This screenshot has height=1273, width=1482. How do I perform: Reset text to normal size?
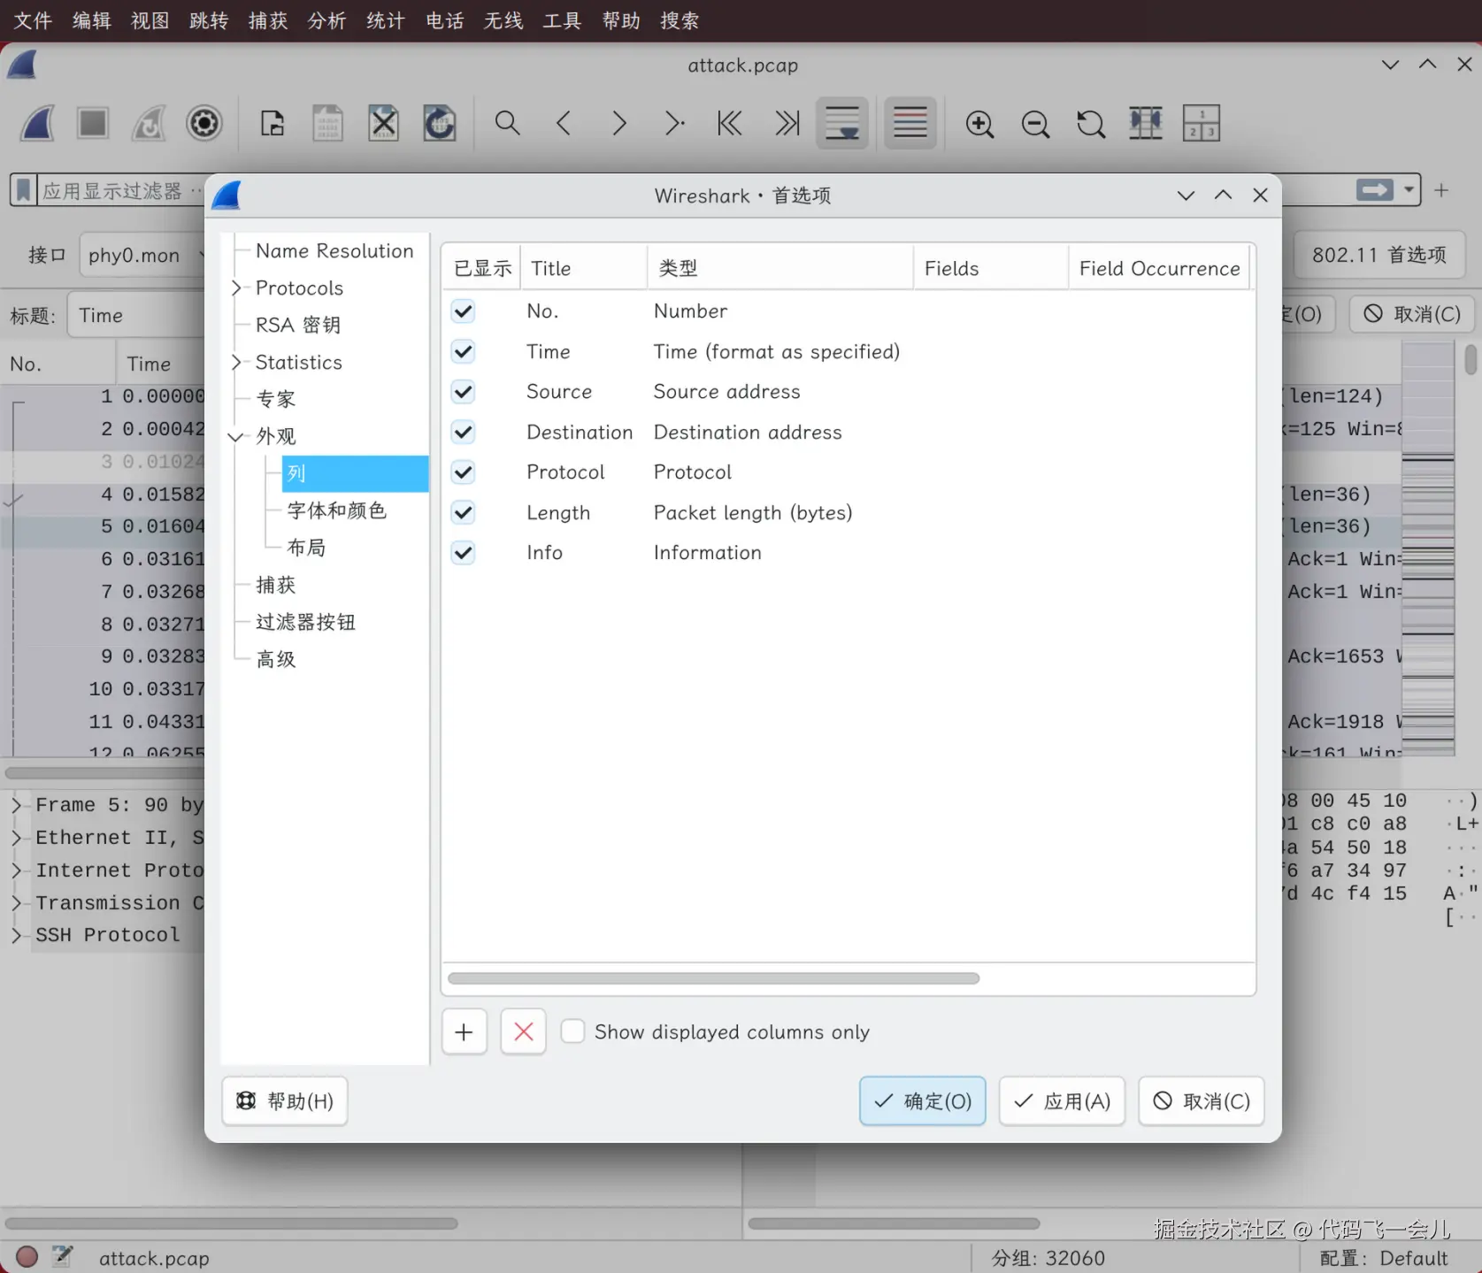(x=1091, y=123)
